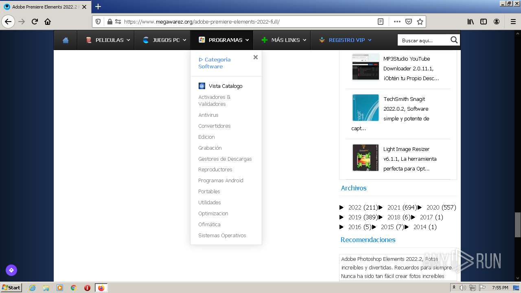The height and width of the screenshot is (293, 521).
Task: Select Reproductores category
Action: pyautogui.click(x=215, y=169)
